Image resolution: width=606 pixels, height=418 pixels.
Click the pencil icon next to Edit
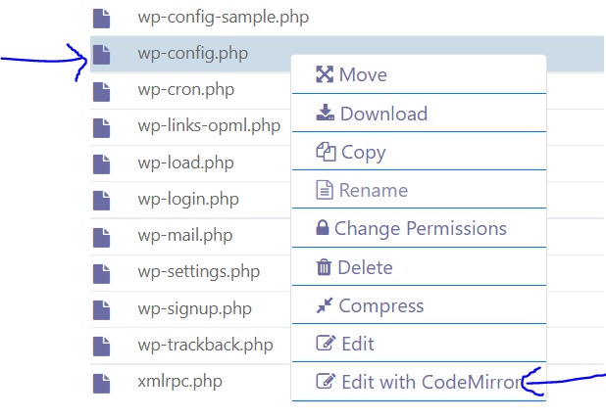point(326,343)
